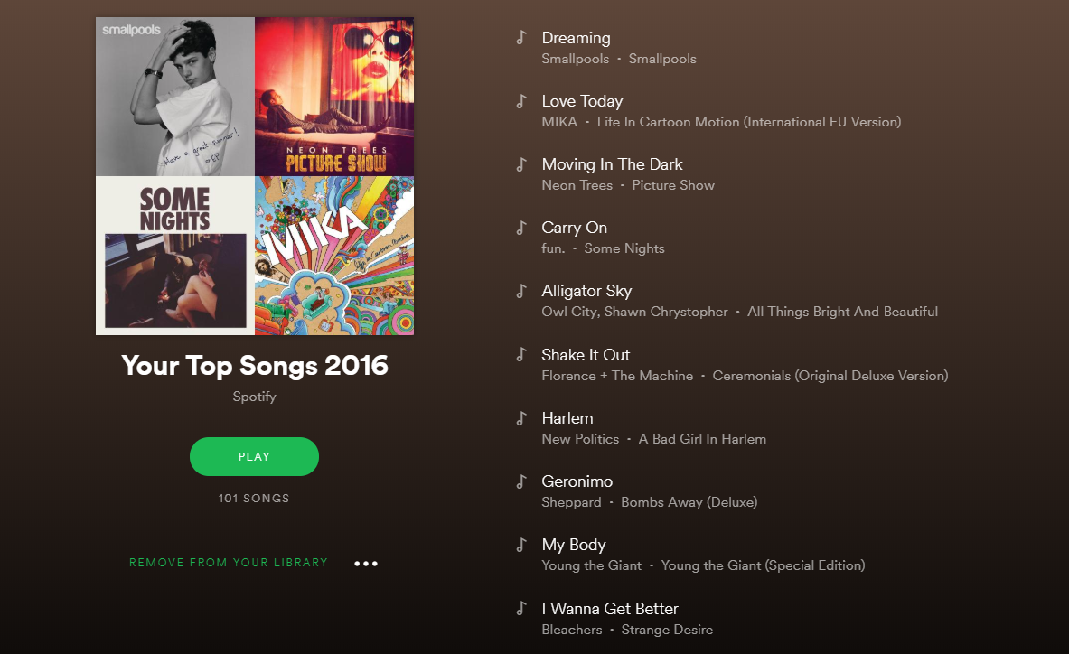This screenshot has height=654, width=1069.
Task: Click the music note icon beside Dreaming
Action: [521, 37]
